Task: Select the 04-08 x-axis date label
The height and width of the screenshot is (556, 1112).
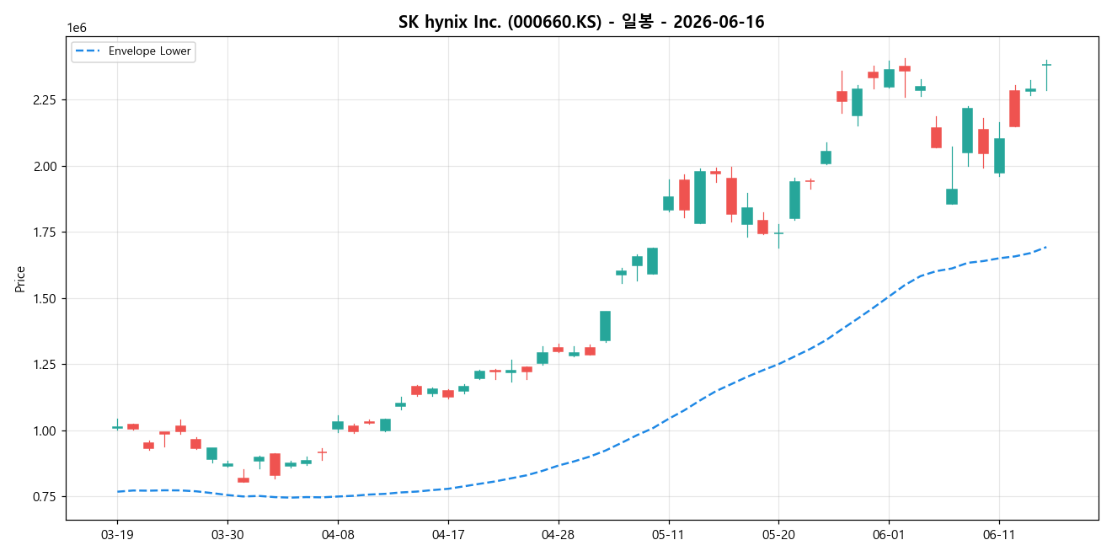Action: click(x=338, y=534)
